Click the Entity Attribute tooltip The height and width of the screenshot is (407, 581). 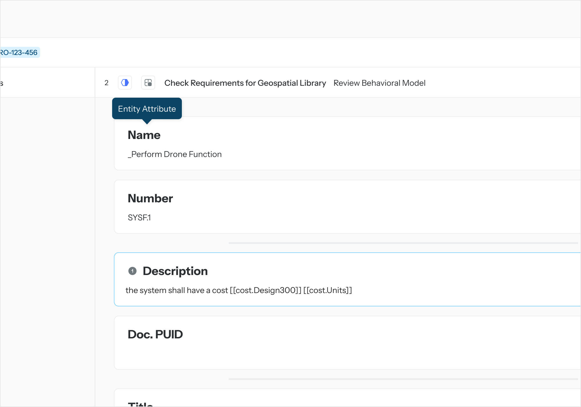pos(147,109)
